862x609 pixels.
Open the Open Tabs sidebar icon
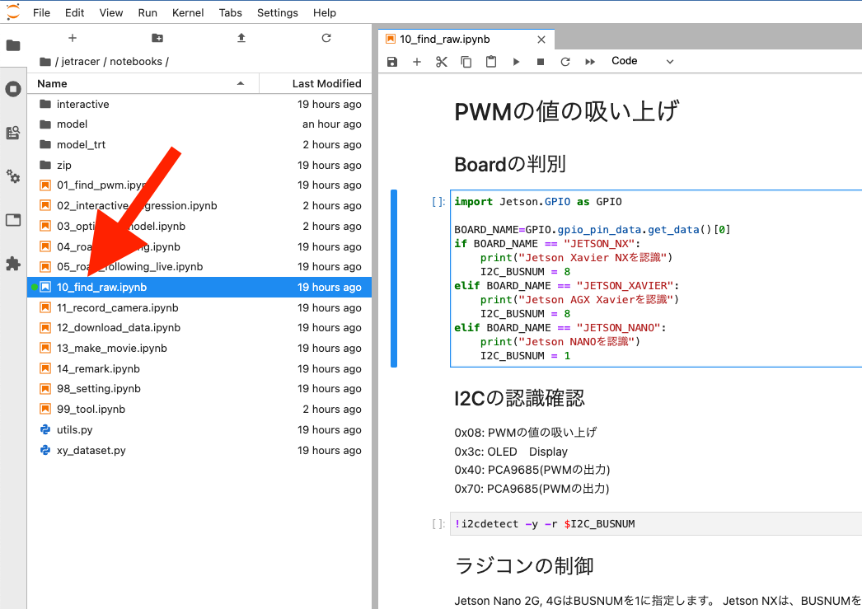click(x=13, y=220)
